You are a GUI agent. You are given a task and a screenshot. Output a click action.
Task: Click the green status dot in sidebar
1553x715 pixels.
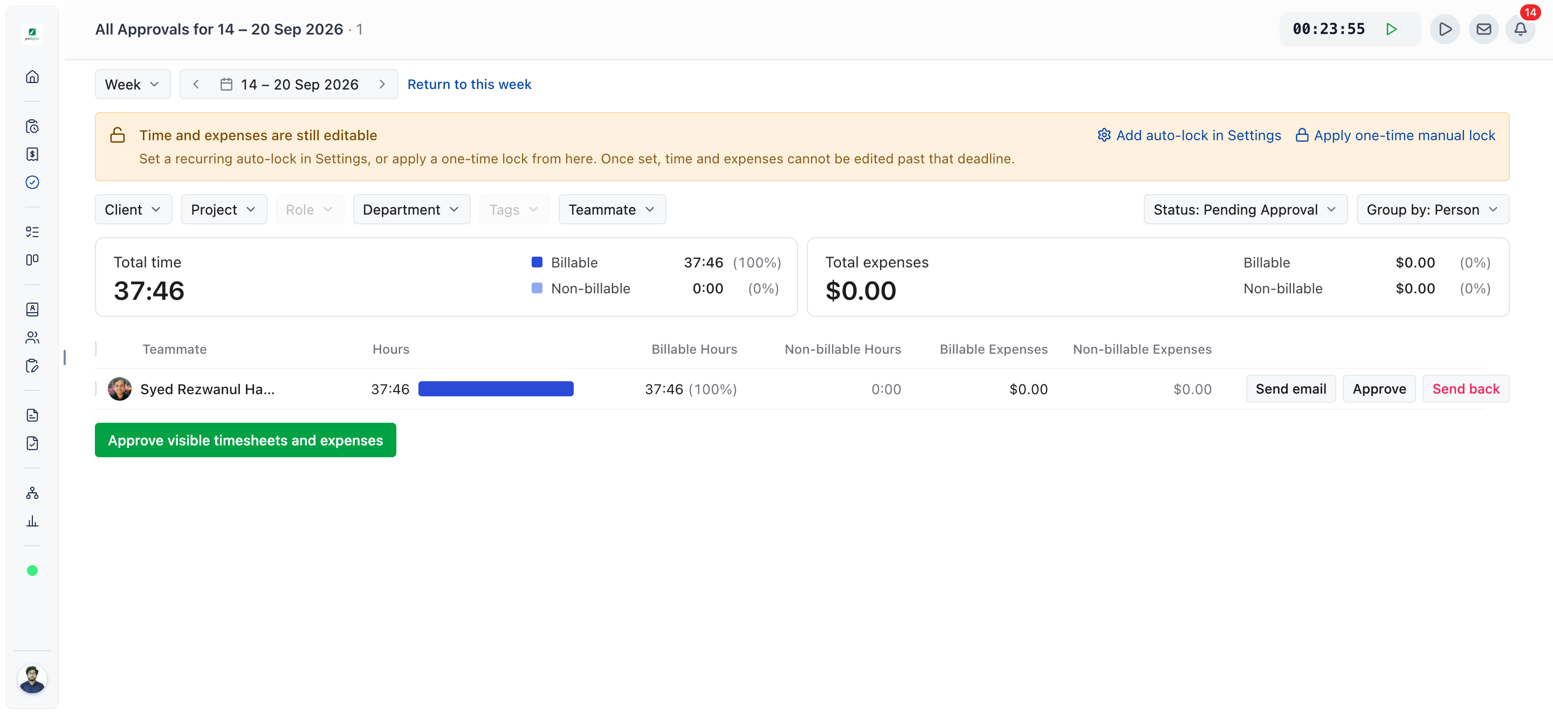click(32, 570)
